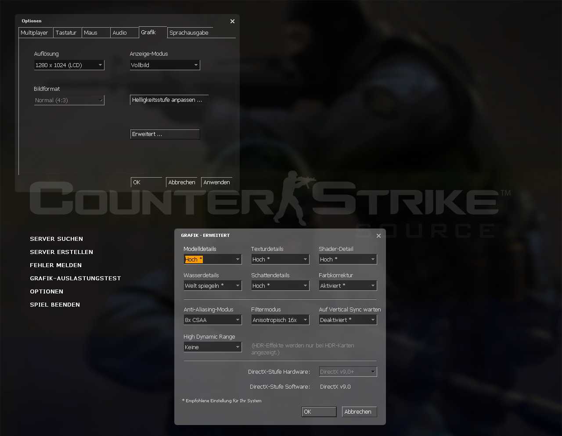Open the Texturdetails dropdown
Image resolution: width=562 pixels, height=436 pixels.
click(280, 259)
